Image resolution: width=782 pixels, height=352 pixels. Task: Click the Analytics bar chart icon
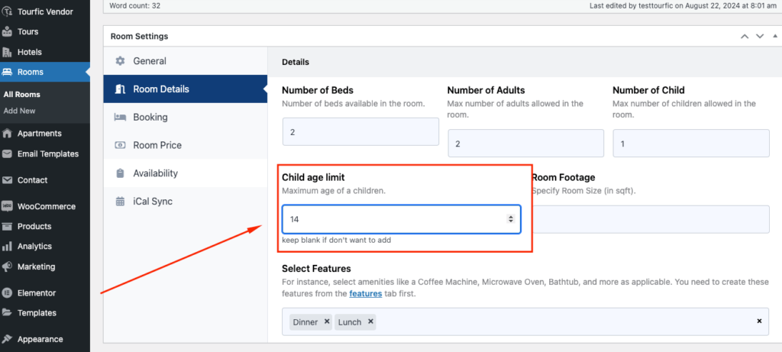[7, 247]
